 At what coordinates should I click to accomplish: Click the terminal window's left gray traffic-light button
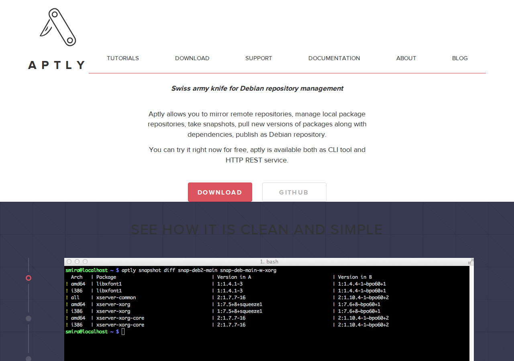[69, 262]
